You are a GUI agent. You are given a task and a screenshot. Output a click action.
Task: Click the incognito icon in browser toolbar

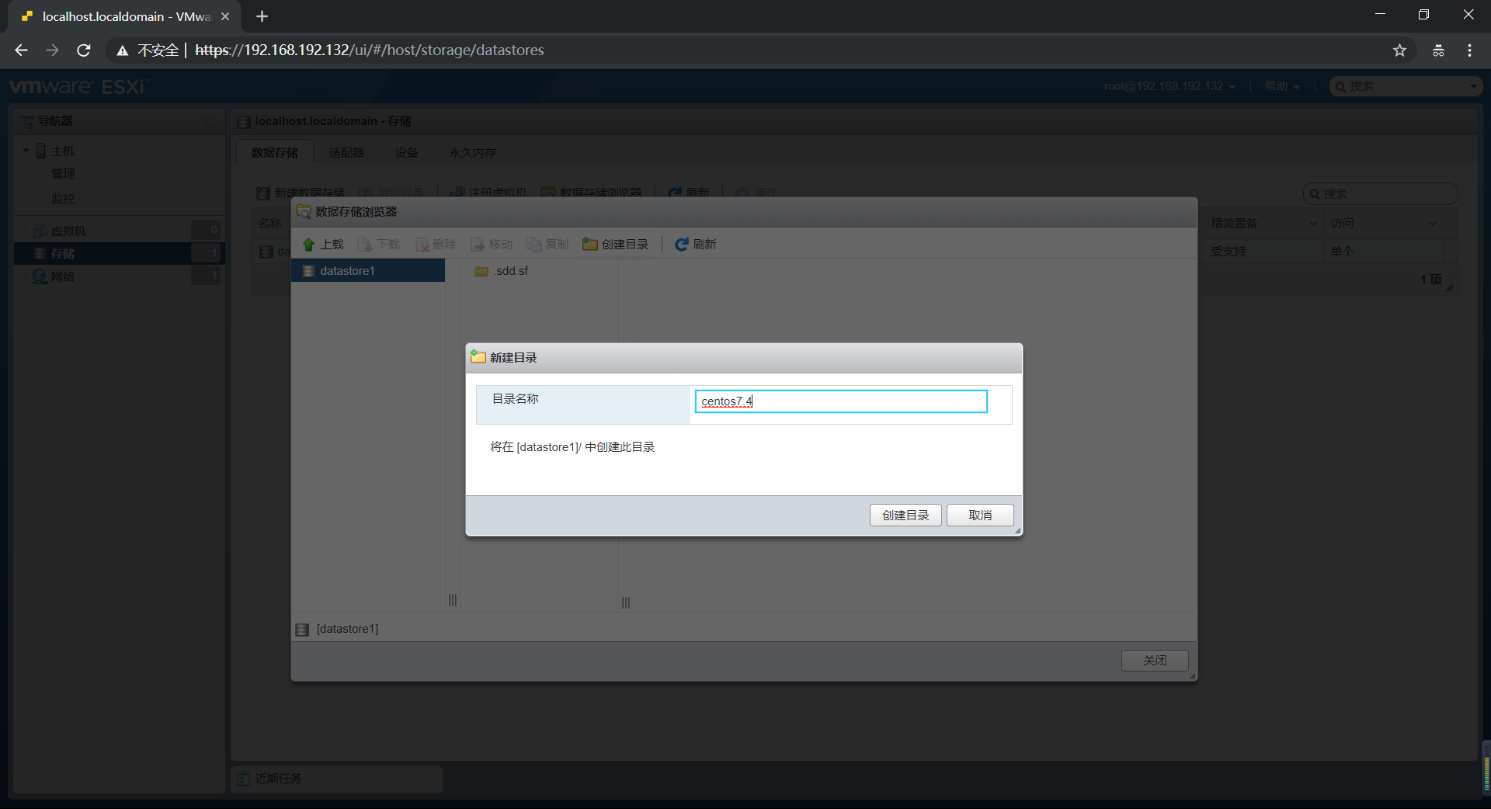coord(1438,50)
